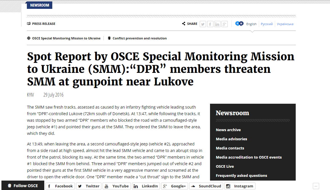The image size is (330, 190).
Task: Collapse the follow bar with minus button
Action: point(316,186)
